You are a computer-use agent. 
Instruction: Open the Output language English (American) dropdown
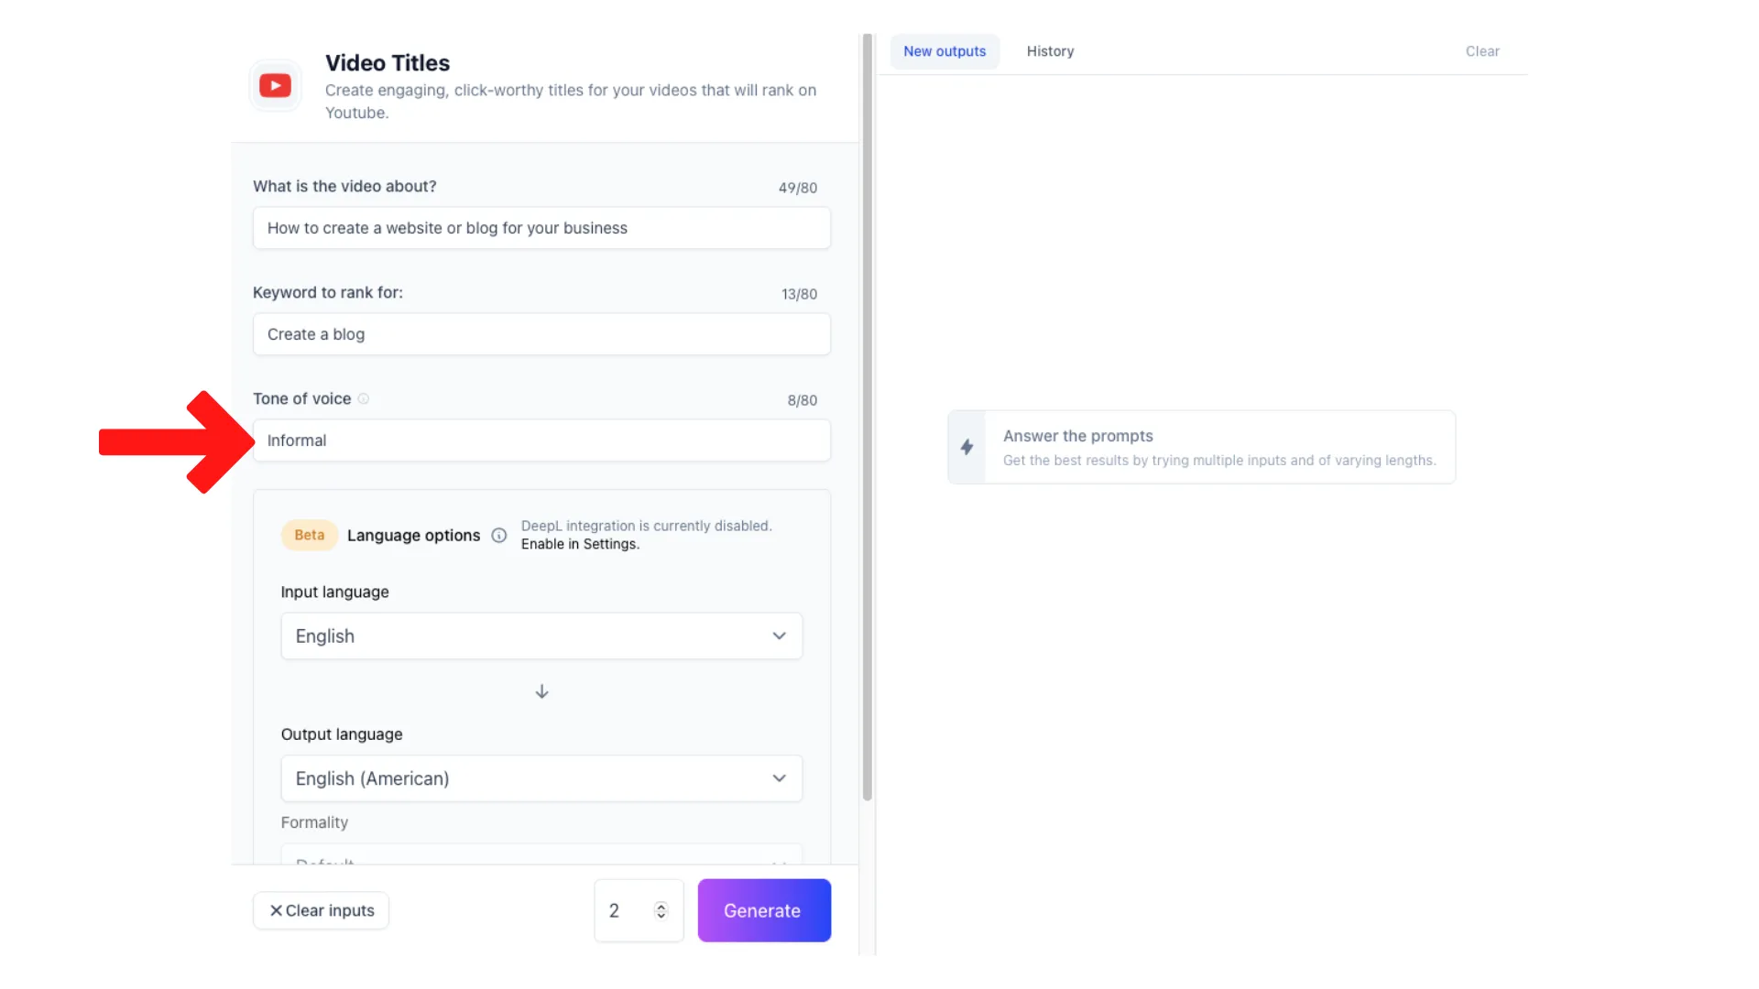pyautogui.click(x=541, y=778)
